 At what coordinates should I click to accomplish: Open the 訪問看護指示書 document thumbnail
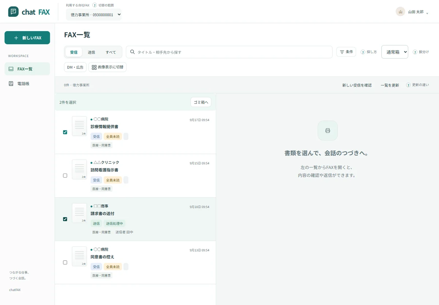coord(79,169)
